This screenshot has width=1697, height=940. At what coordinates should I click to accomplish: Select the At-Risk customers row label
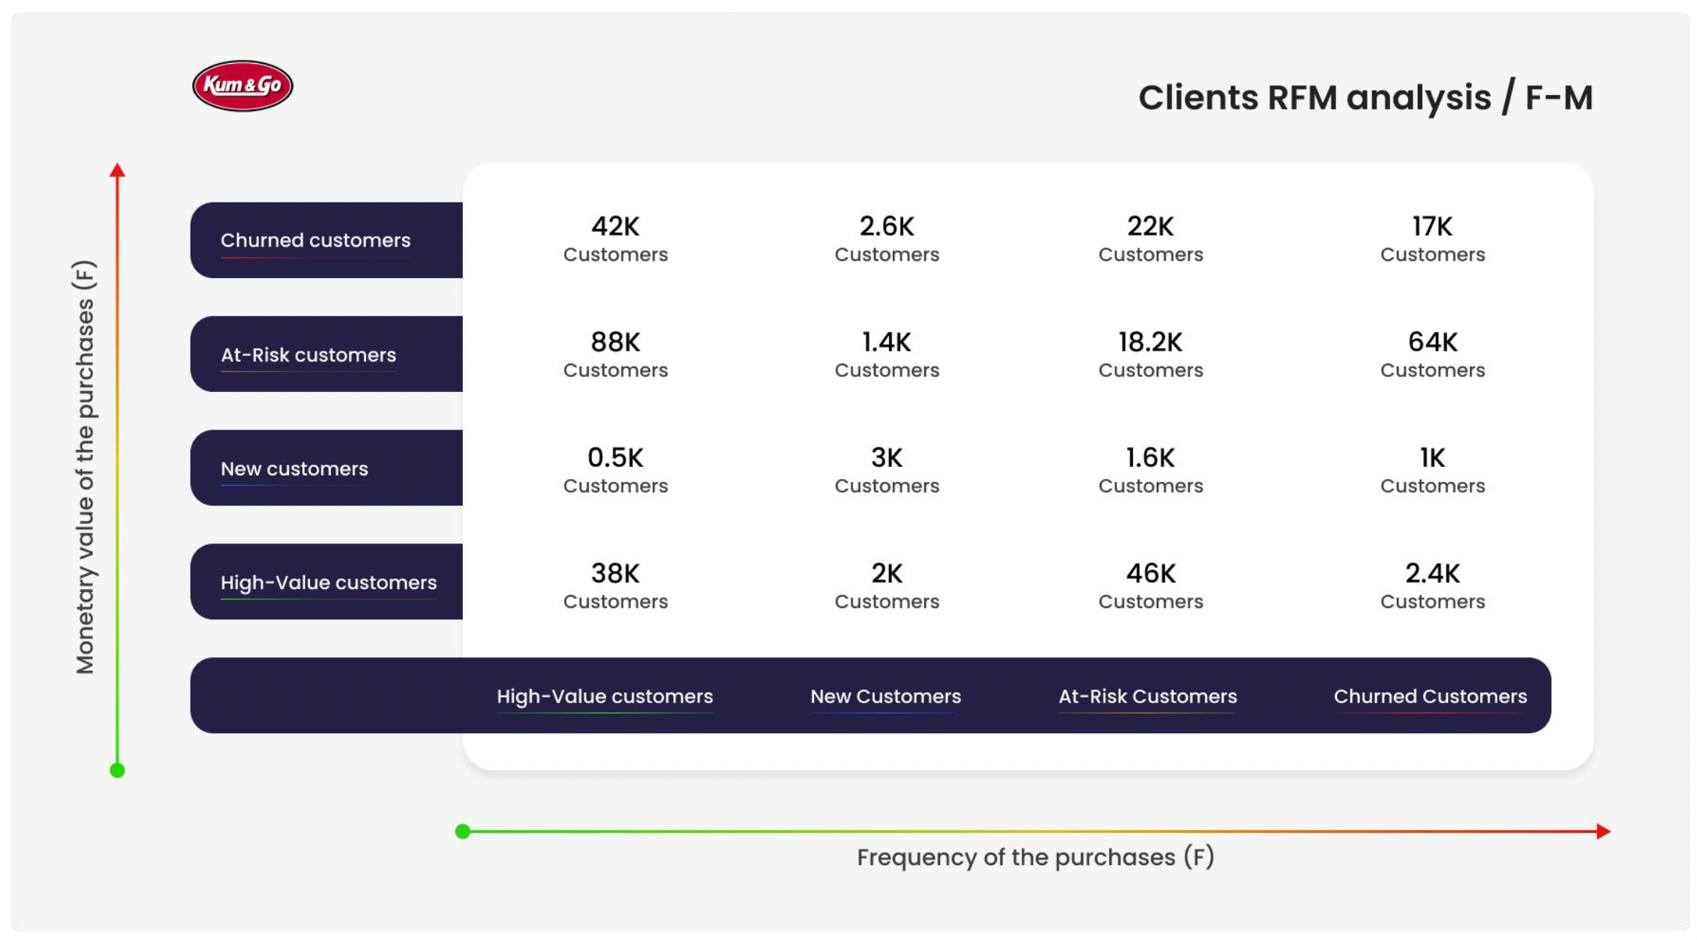308,355
